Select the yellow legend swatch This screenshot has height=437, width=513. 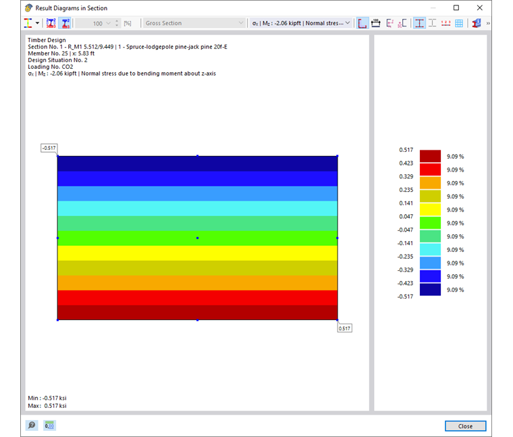[x=430, y=209]
